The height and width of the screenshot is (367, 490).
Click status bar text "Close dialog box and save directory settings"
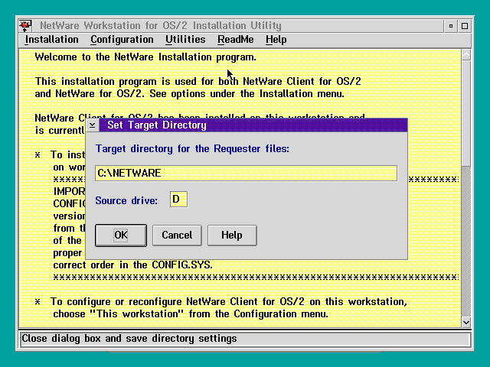point(129,339)
